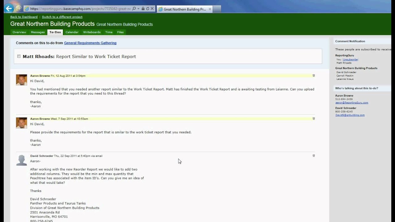
Task: Click 'Carroll Mackin' in the subscribers list
Action: [x=345, y=76]
